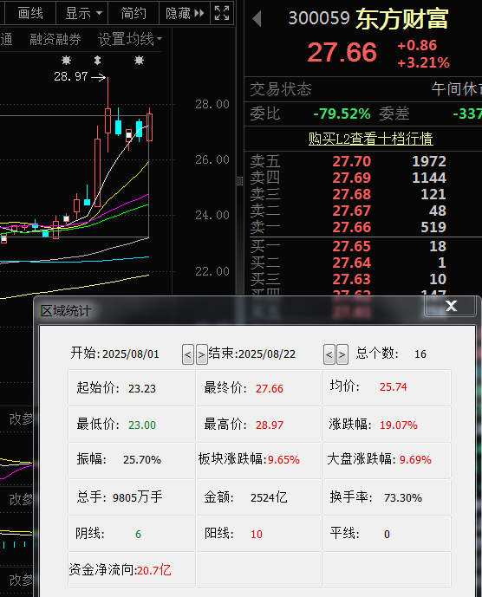Click the 总个数 value 16
482x597 pixels.
[x=420, y=354]
